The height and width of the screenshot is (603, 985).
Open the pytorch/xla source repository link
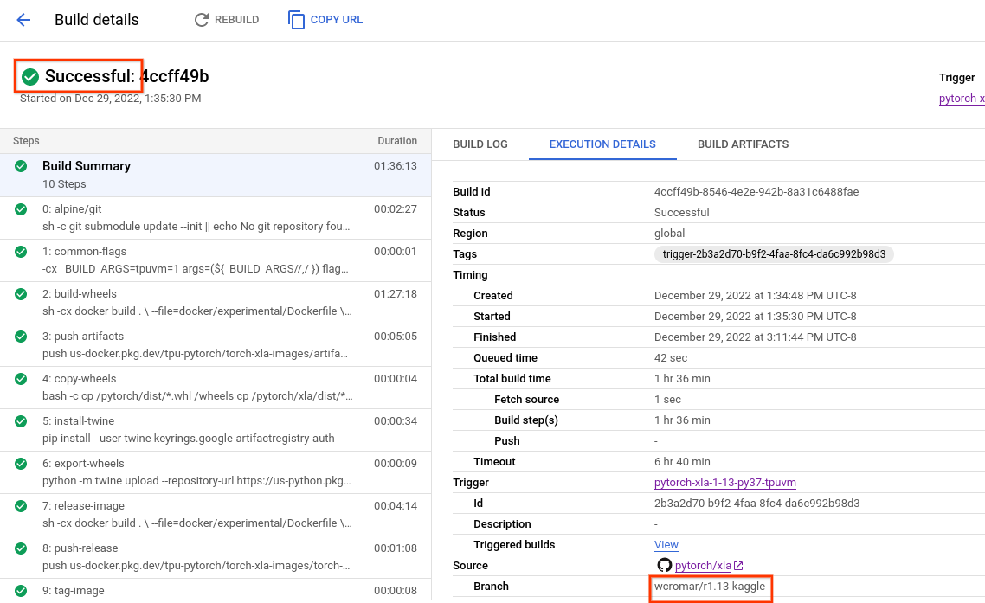(703, 565)
